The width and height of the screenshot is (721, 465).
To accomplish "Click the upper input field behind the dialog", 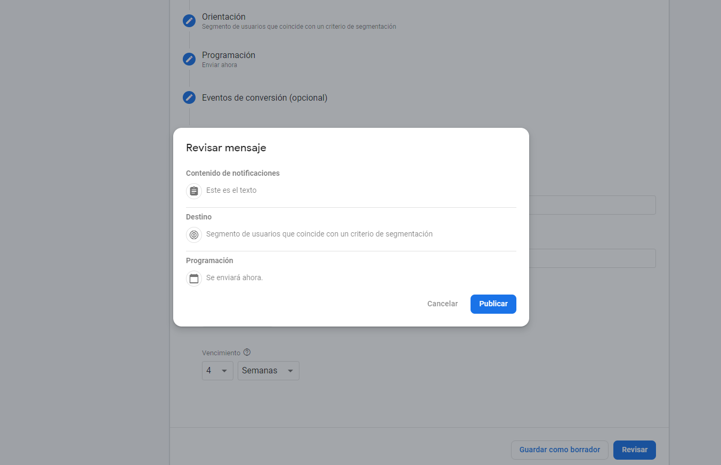I will (x=592, y=205).
